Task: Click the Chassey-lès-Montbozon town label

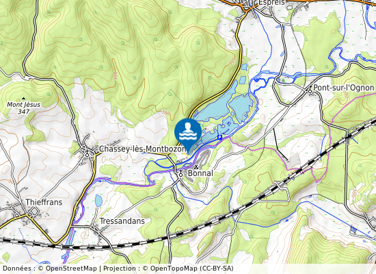Action: [x=142, y=149]
